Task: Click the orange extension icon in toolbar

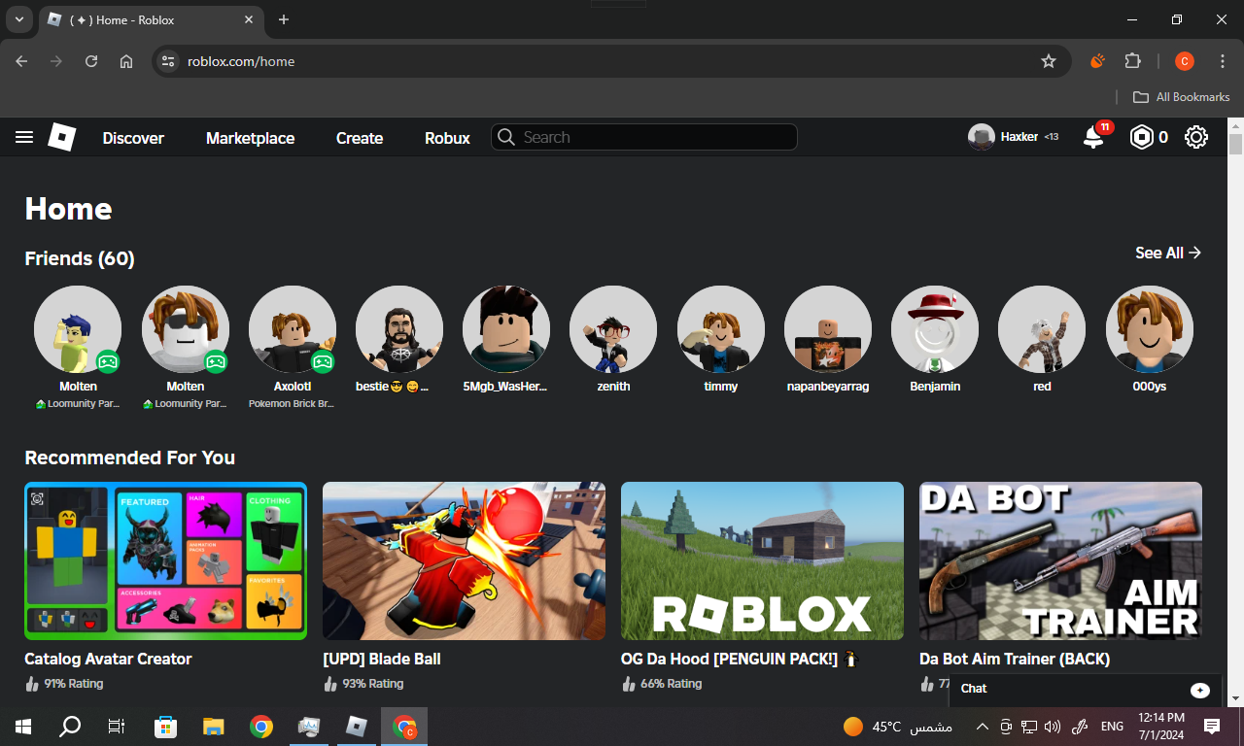Action: (x=1097, y=61)
